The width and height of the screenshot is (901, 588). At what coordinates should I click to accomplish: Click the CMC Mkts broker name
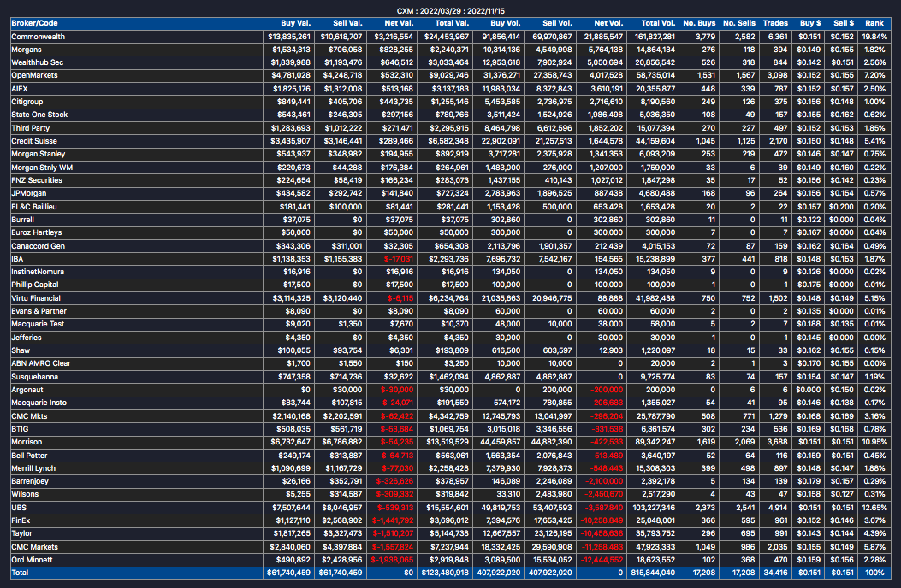(x=29, y=415)
